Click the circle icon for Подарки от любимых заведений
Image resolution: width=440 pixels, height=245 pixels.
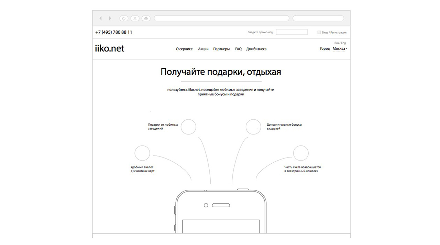tap(188, 127)
